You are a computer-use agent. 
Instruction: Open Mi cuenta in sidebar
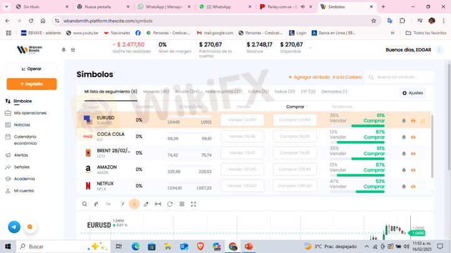(19, 190)
